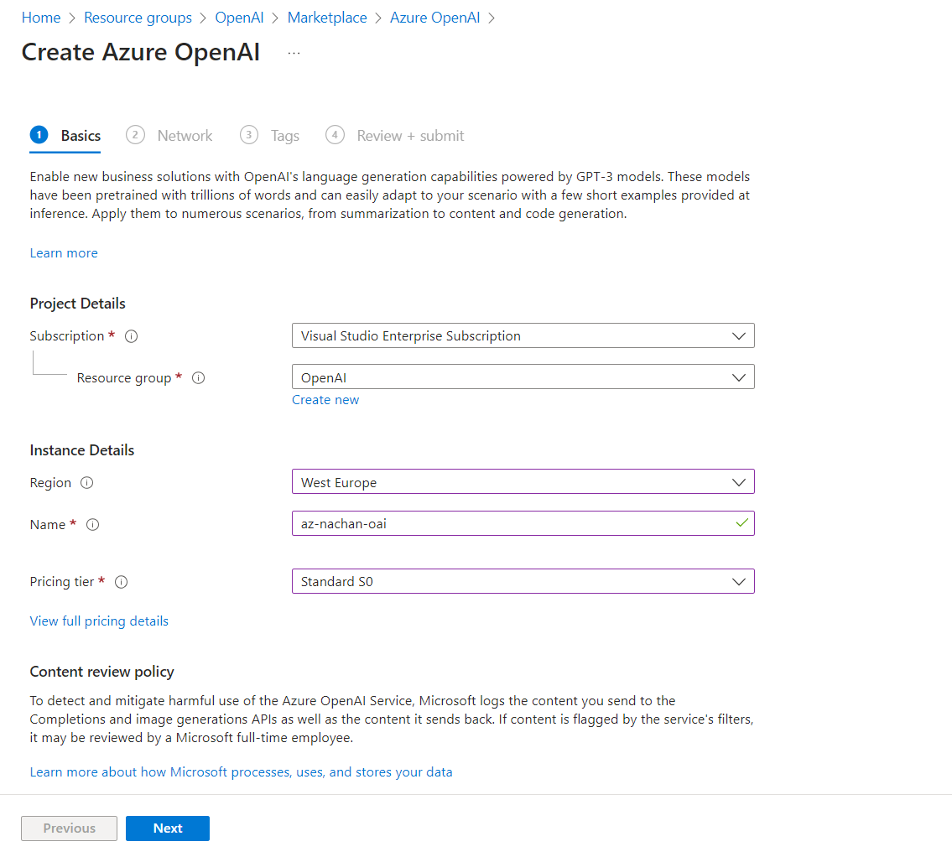Image resolution: width=952 pixels, height=857 pixels.
Task: Open the Region dropdown showing West Europe
Action: (523, 482)
